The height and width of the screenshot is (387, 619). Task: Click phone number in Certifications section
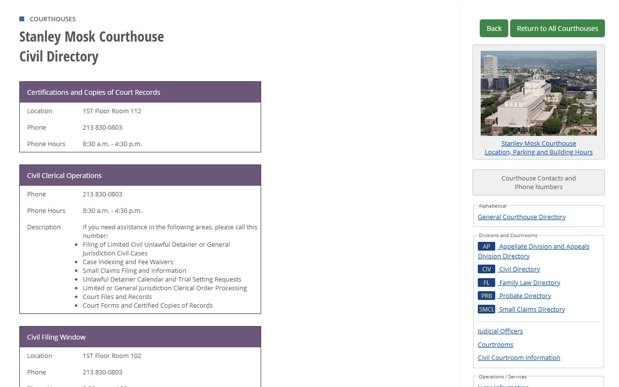pyautogui.click(x=103, y=127)
